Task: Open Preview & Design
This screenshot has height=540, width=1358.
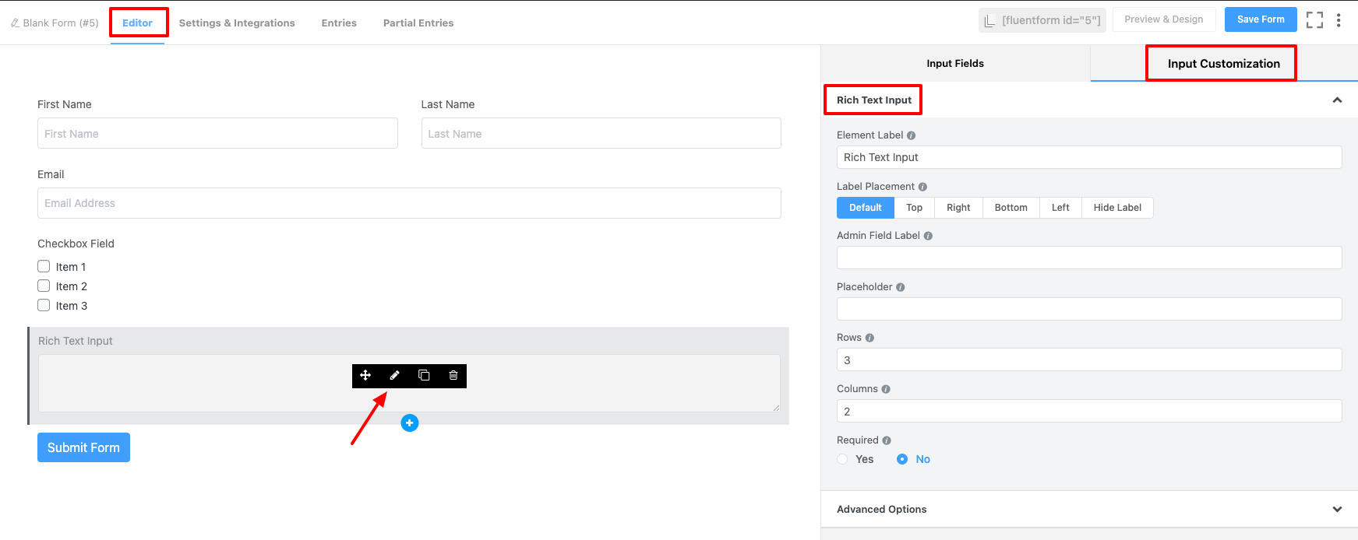Action: 1163,19
